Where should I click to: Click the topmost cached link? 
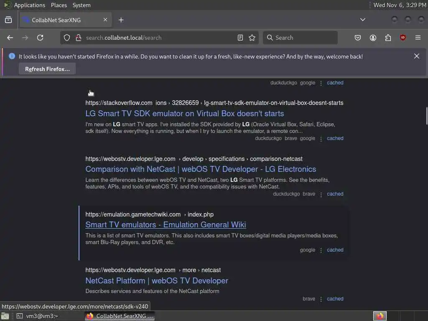(335, 83)
